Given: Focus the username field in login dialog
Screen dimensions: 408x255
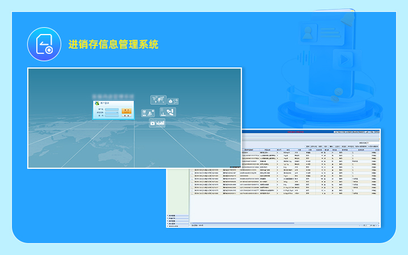Looking at the screenshot, I should pyautogui.click(x=112, y=109).
